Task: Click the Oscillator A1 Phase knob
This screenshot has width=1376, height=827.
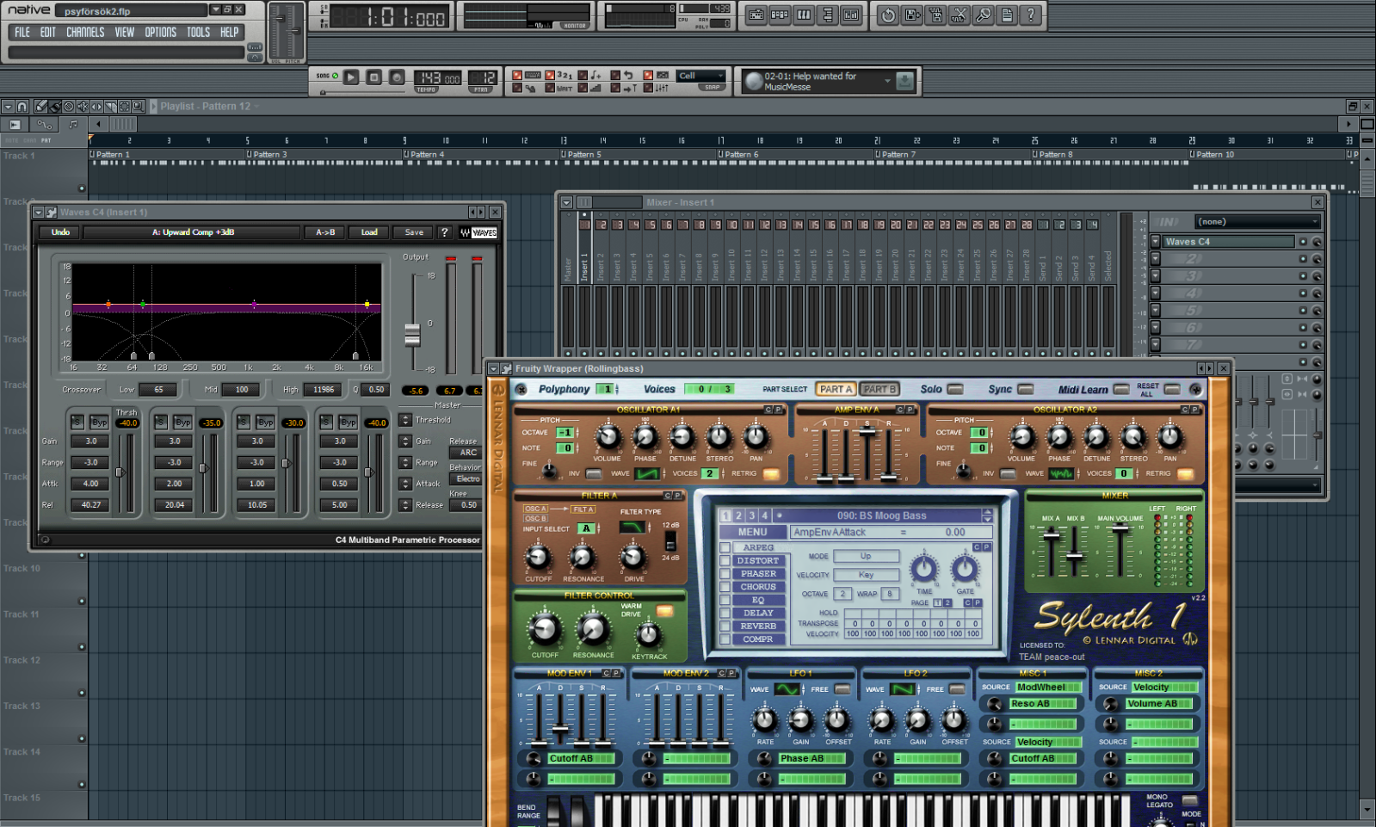Action: (x=645, y=437)
